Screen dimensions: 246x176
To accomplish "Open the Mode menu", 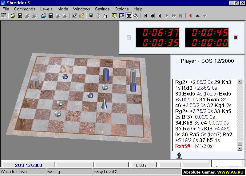I will [63, 9].
